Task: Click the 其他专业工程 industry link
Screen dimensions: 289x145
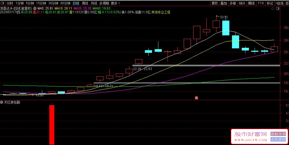Action: (x=161, y=12)
